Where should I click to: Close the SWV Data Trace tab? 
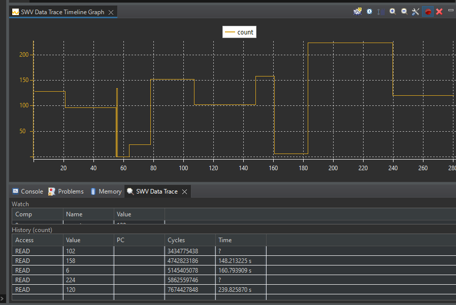[184, 192]
